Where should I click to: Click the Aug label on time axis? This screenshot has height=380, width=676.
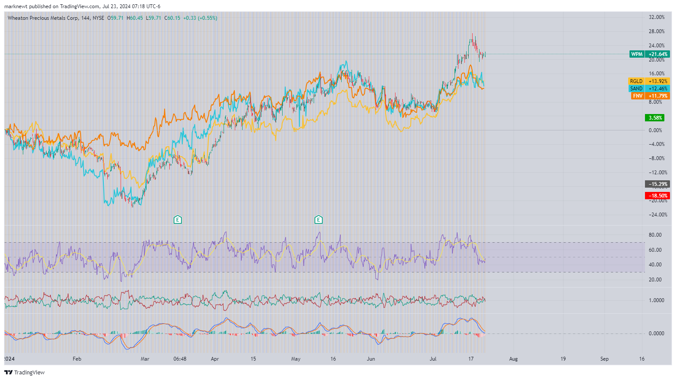click(513, 359)
